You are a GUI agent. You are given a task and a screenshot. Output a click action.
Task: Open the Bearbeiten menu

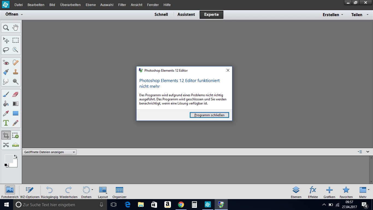[36, 5]
